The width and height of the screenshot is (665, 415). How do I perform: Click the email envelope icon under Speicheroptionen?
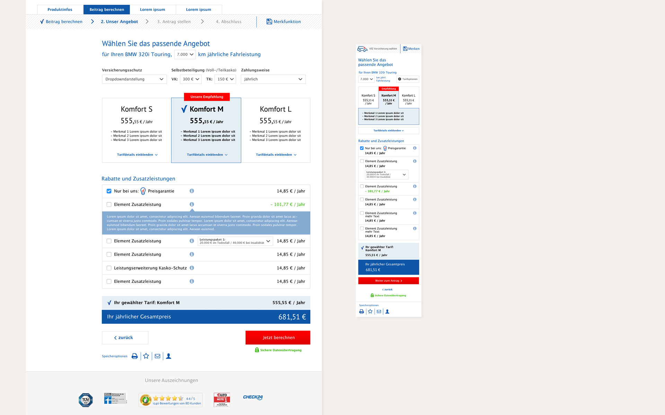pos(158,356)
